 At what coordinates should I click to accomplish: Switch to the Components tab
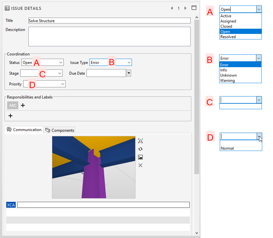(x=59, y=130)
